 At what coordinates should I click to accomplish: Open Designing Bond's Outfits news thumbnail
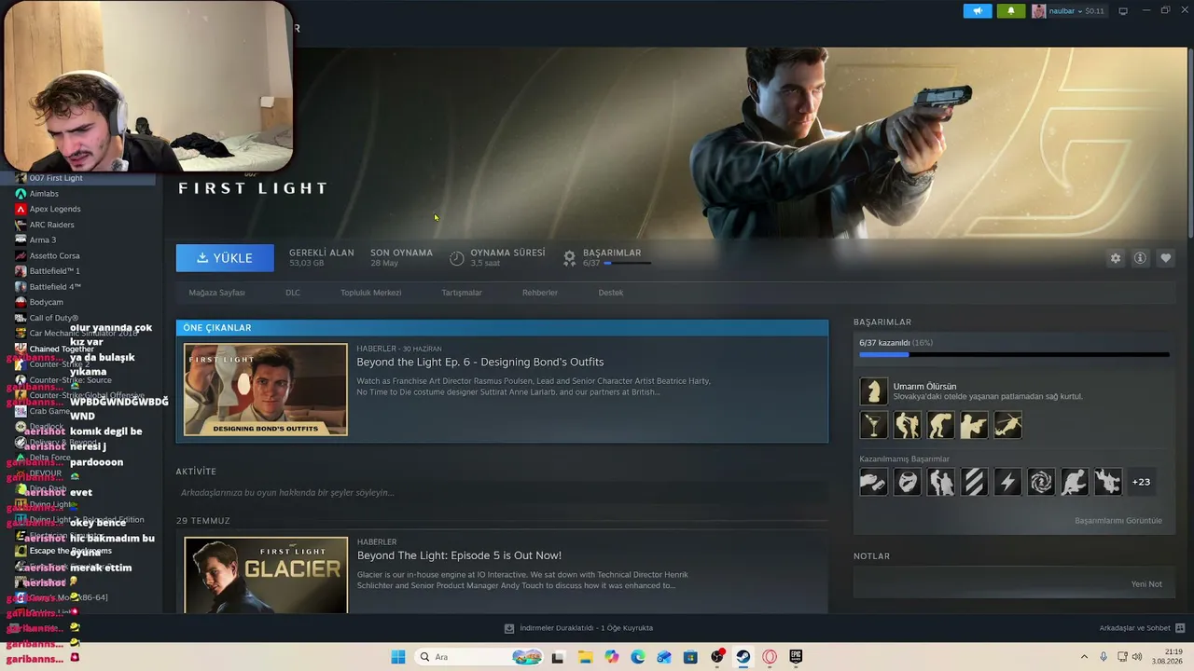click(266, 390)
